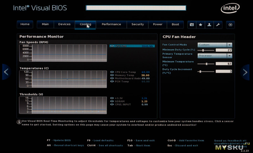Click the +3.3V sensor name
The height and width of the screenshot is (153, 253).
coord(119,98)
